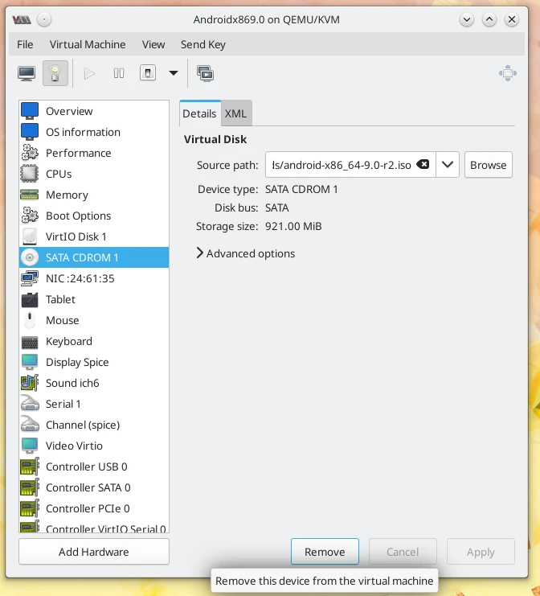The image size is (540, 596).
Task: Clear the source path text icon
Action: [423, 165]
